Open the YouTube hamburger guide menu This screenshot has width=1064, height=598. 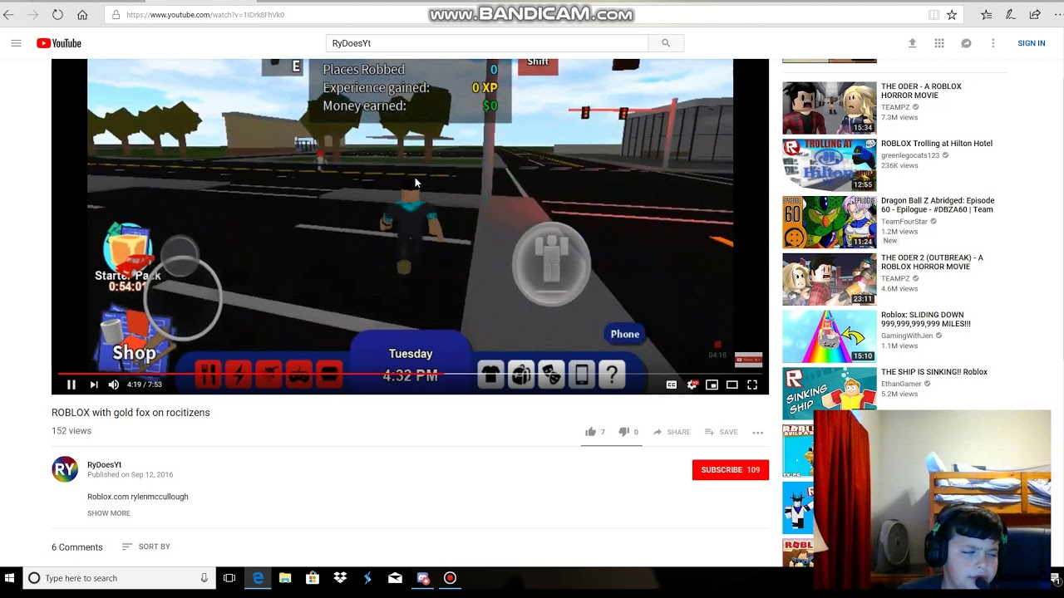pyautogui.click(x=16, y=43)
